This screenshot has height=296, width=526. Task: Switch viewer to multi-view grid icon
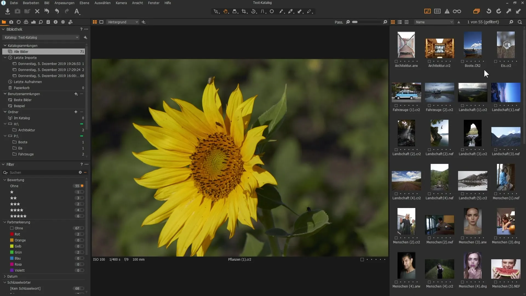click(95, 22)
